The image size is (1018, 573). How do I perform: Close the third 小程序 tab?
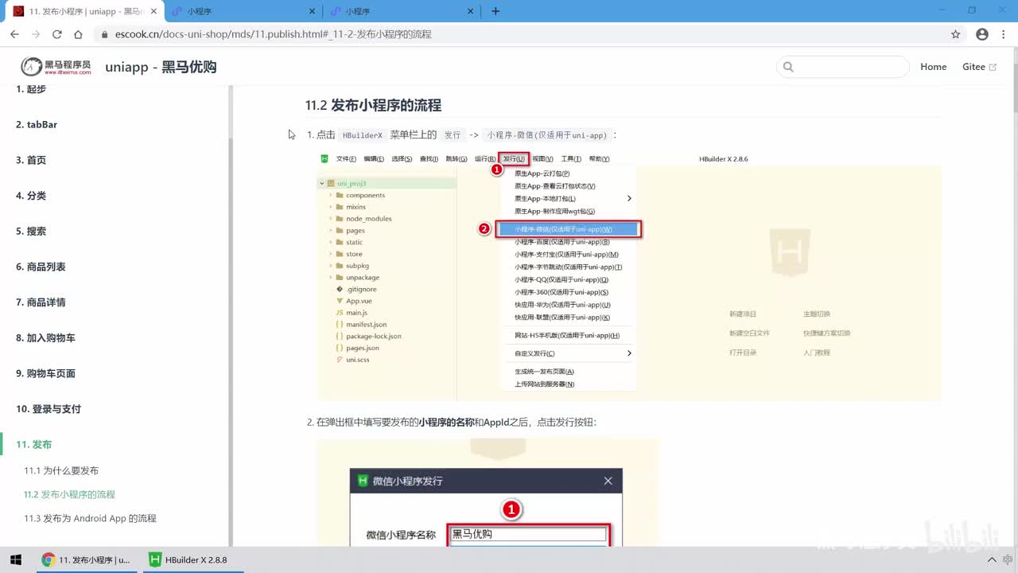pyautogui.click(x=471, y=11)
